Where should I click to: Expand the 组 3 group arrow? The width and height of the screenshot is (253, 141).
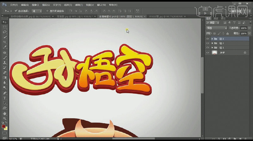pyautogui.click(x=212, y=39)
